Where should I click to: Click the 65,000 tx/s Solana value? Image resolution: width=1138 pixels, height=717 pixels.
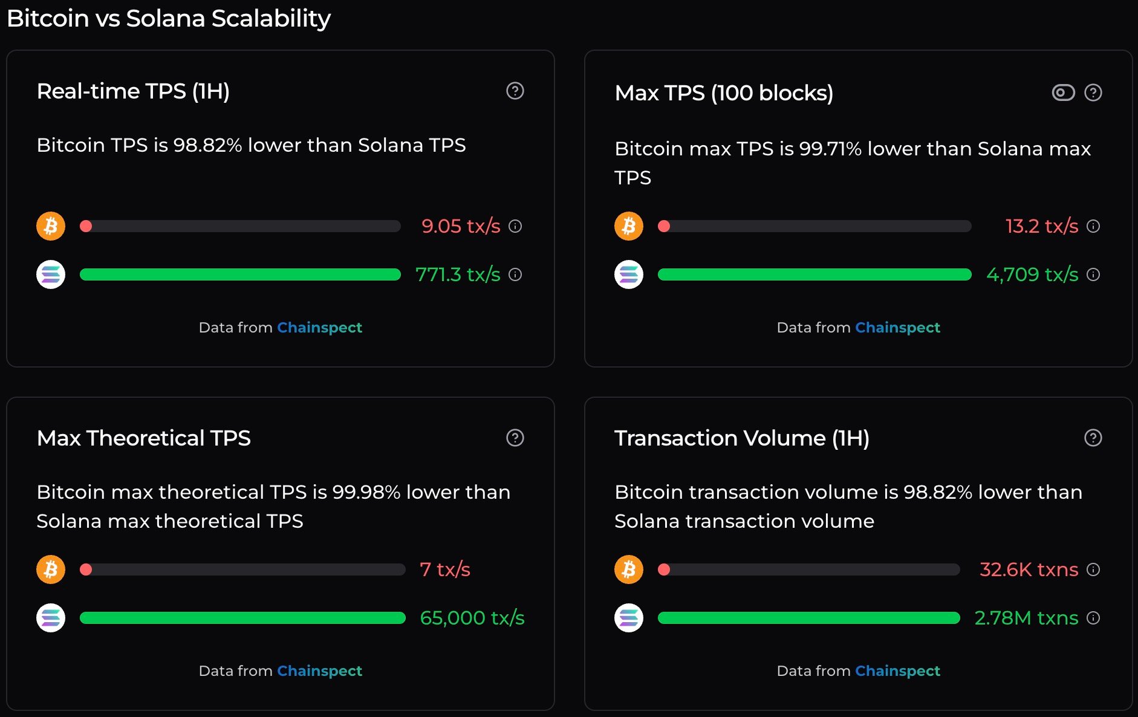click(x=472, y=618)
